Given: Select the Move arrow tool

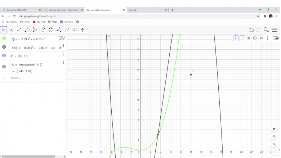Looking at the screenshot, I should [4, 30].
